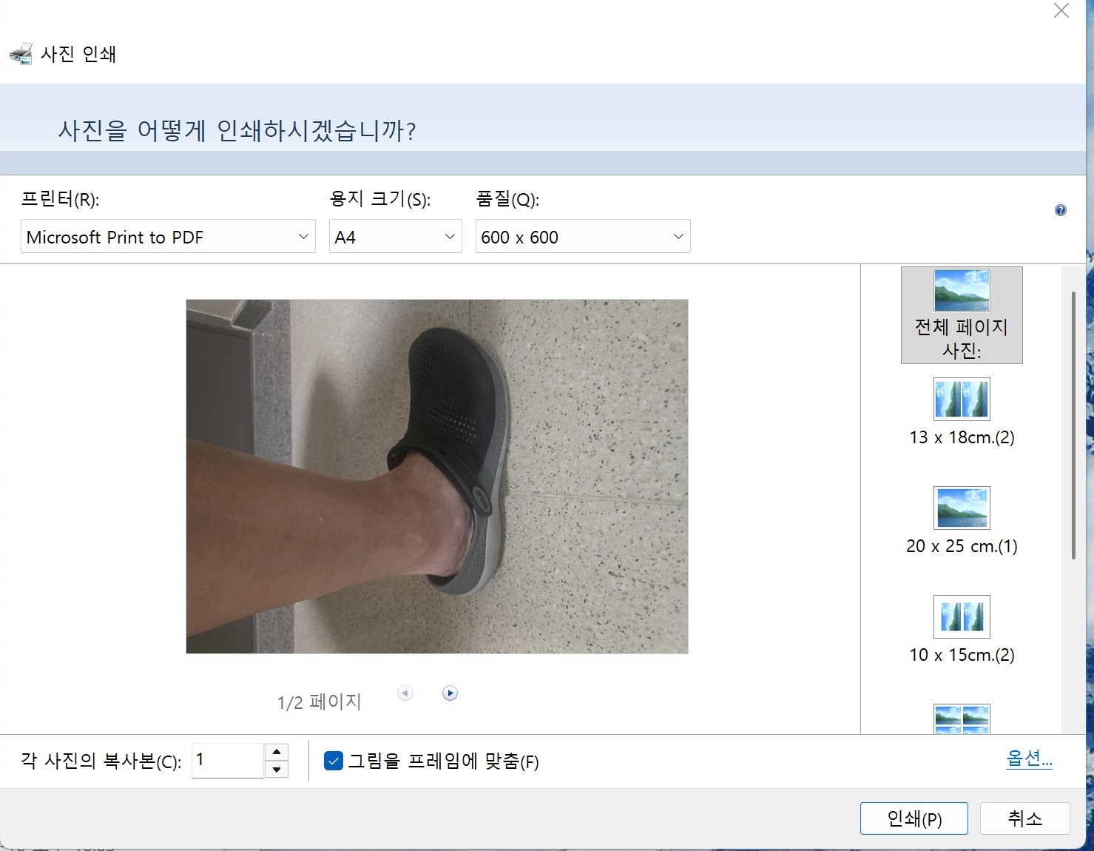
Task: Click the layout list vertical scrollbar
Action: click(x=1073, y=425)
